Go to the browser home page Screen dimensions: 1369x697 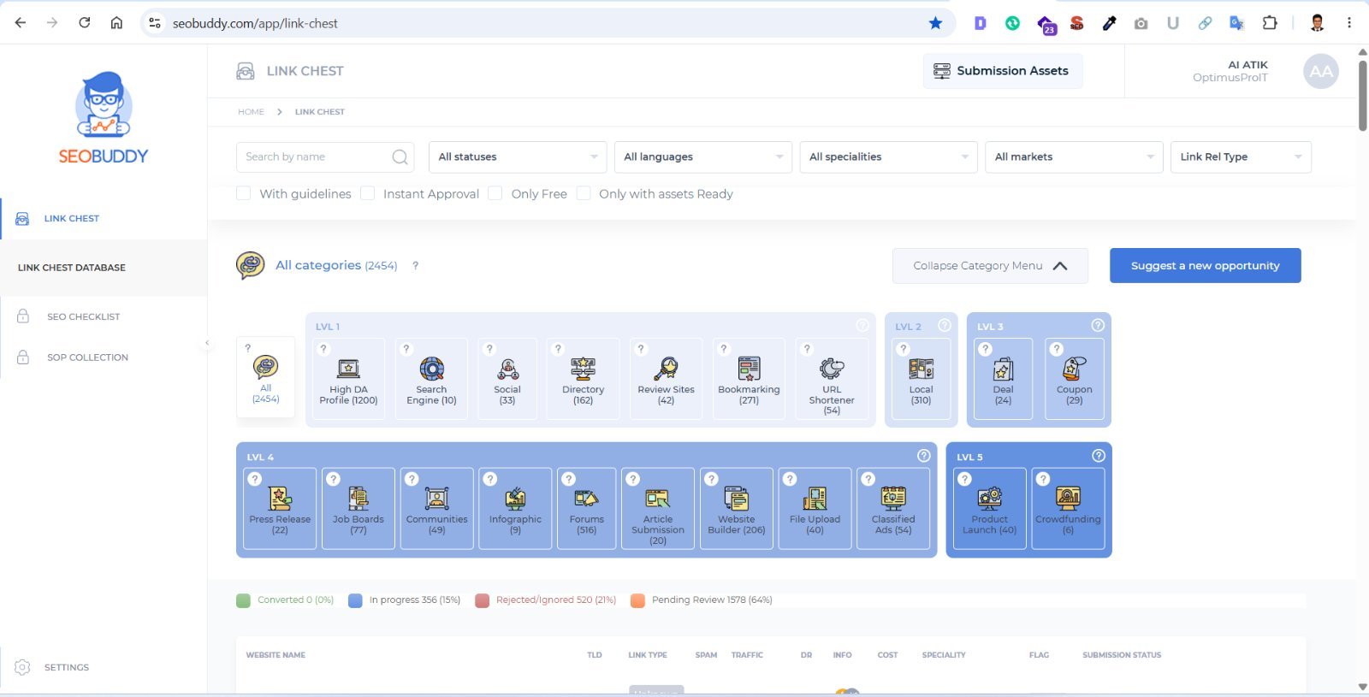click(116, 23)
